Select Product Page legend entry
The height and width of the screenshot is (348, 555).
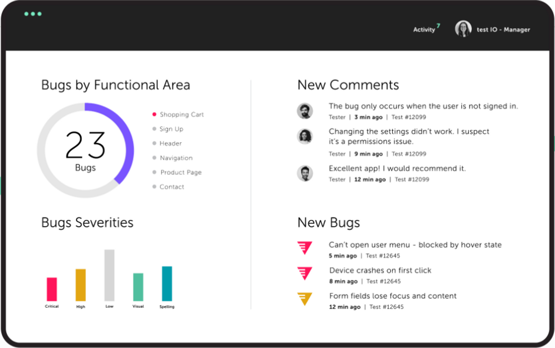point(177,172)
